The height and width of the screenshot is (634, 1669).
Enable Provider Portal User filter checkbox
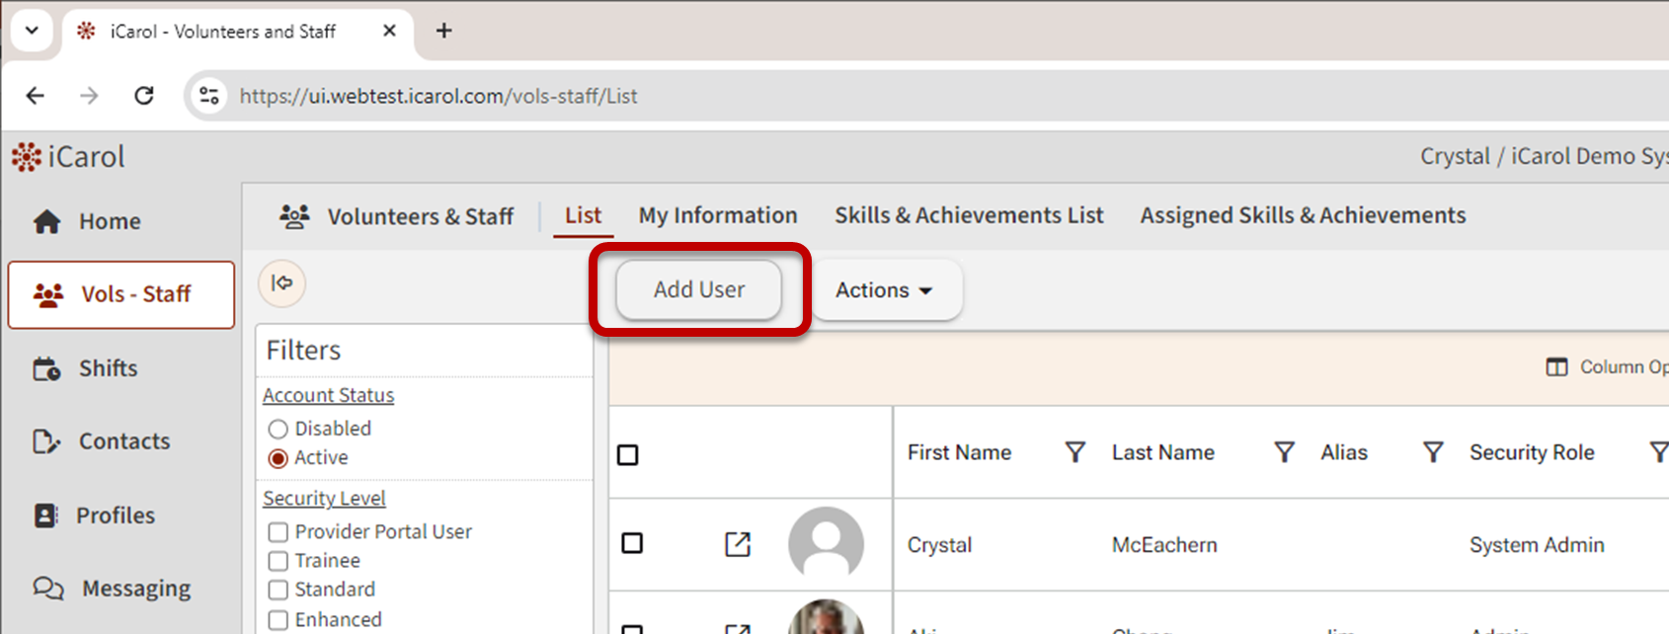(278, 532)
